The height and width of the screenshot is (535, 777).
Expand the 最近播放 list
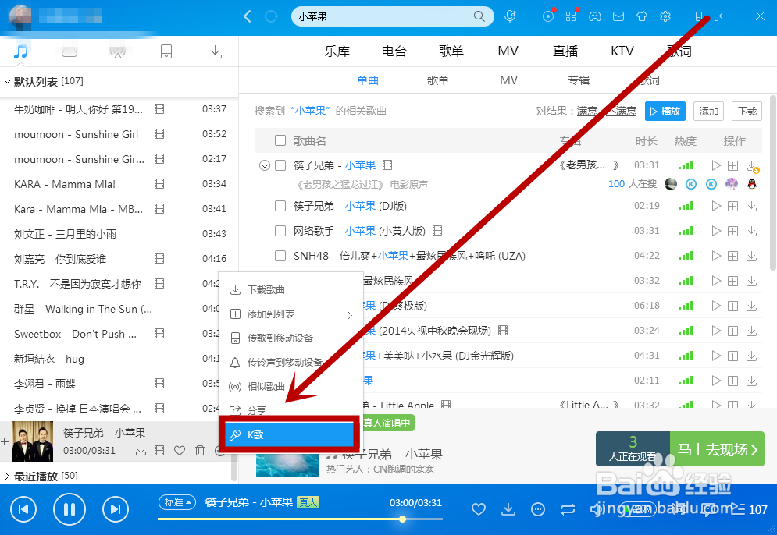tap(7, 476)
